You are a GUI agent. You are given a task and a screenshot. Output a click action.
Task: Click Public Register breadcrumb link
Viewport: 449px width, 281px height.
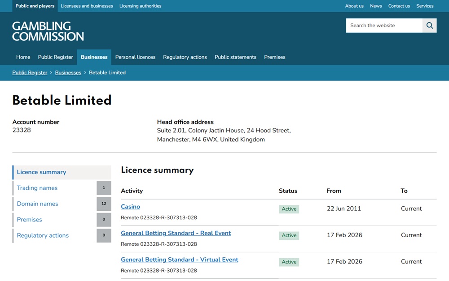coord(30,72)
